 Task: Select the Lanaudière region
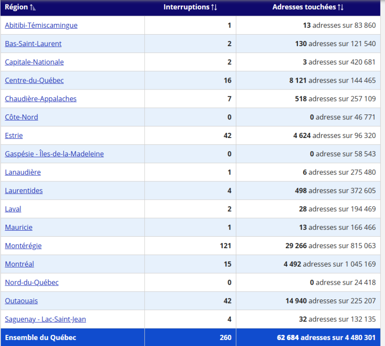point(23,172)
